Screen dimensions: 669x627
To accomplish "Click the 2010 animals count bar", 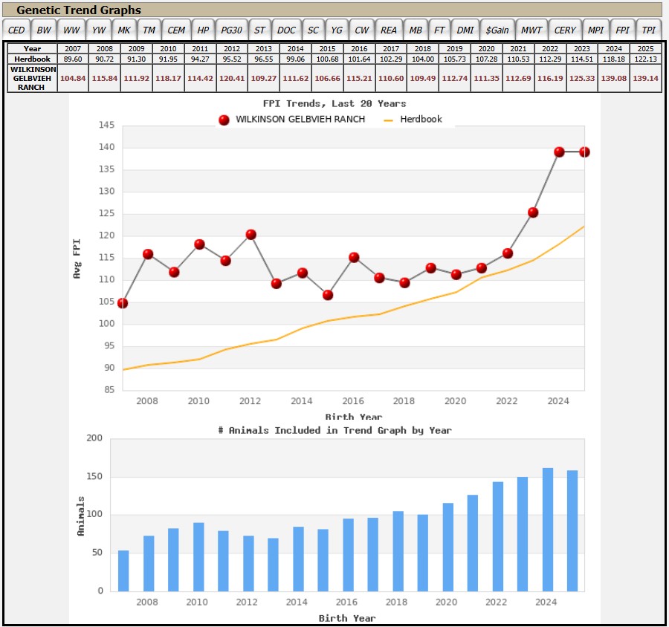I will tap(198, 556).
